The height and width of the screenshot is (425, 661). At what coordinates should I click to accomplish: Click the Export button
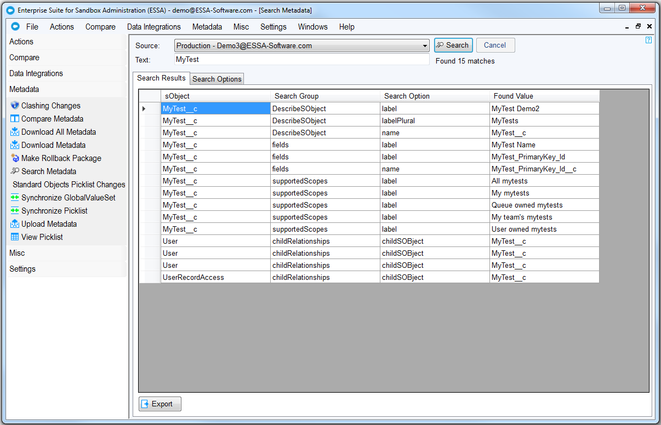click(160, 404)
